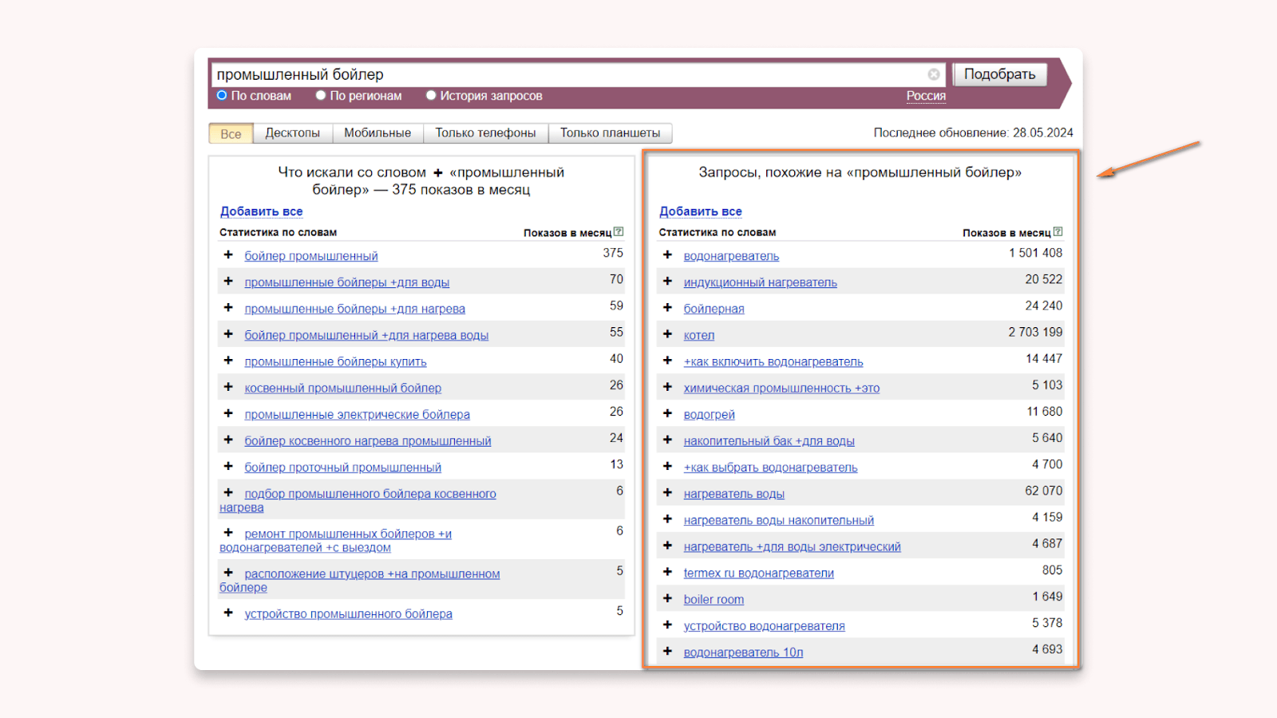Add 'устройство водонагревателя' with its plus icon
Image resolution: width=1277 pixels, height=718 pixels.
click(x=667, y=624)
